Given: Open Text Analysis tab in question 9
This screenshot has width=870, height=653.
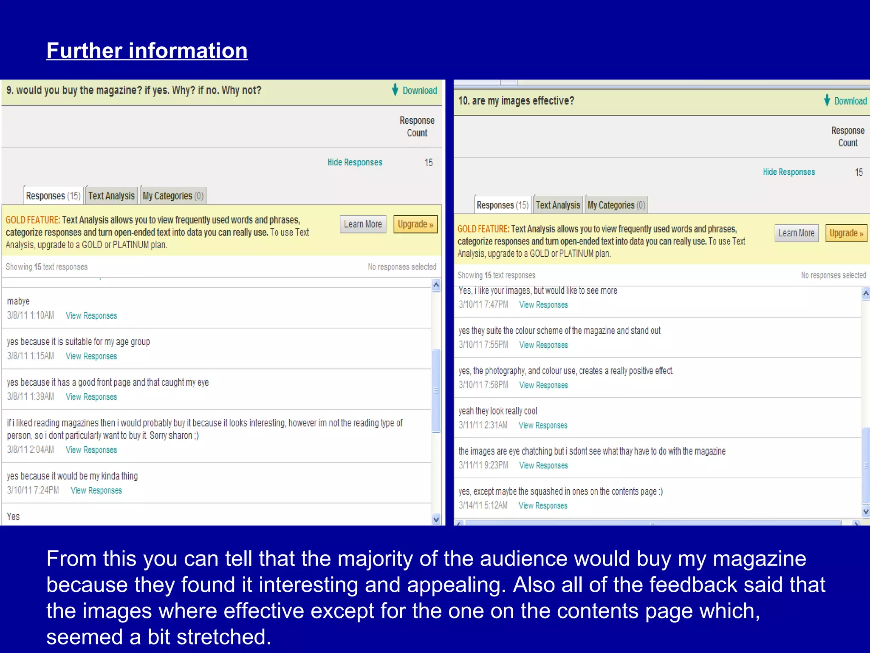Looking at the screenshot, I should click(x=111, y=196).
